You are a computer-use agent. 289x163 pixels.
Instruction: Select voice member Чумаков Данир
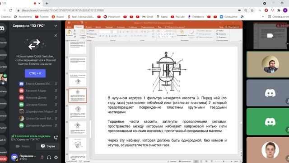pyautogui.click(x=38, y=98)
